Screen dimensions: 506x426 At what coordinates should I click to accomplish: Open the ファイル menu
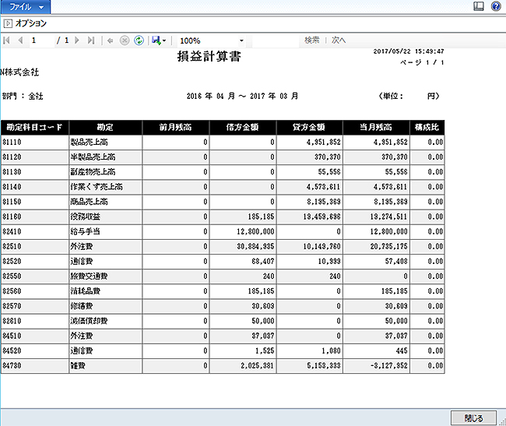[26, 6]
